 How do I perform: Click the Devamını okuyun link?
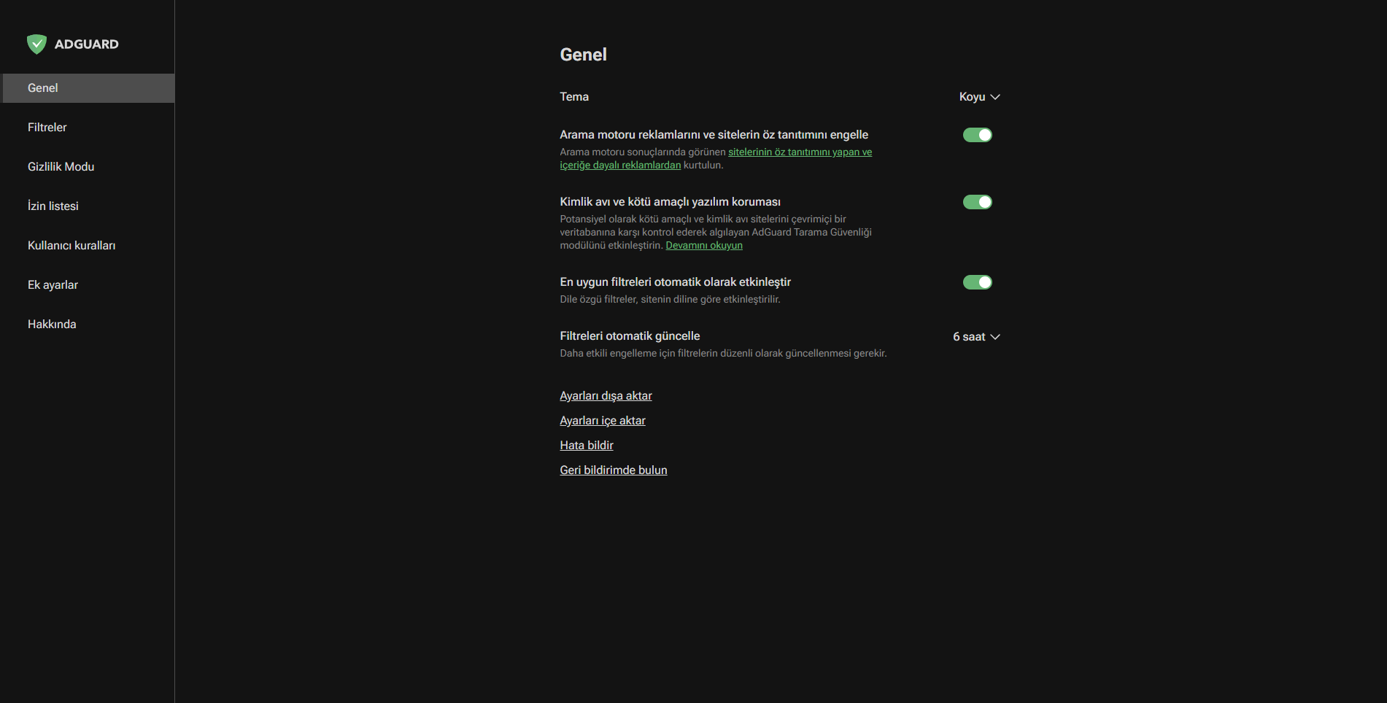(x=704, y=246)
